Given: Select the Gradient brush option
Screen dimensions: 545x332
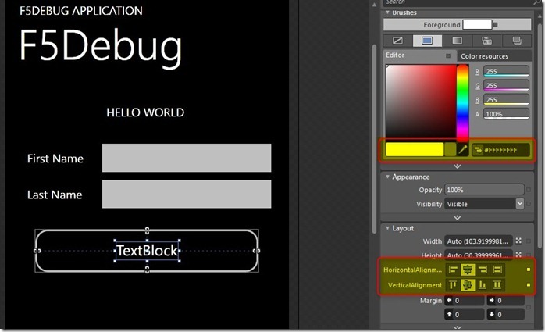Looking at the screenshot, I should [457, 41].
